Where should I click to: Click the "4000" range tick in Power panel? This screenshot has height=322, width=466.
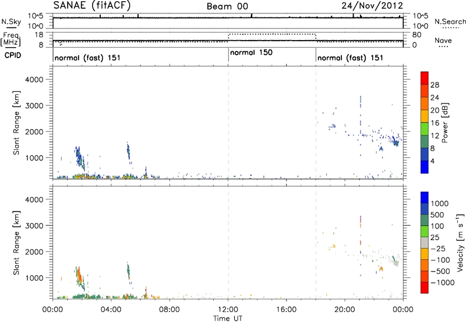(34, 80)
